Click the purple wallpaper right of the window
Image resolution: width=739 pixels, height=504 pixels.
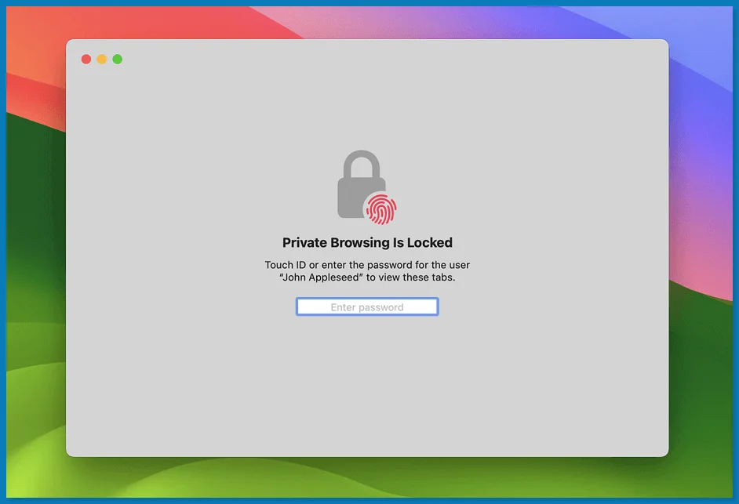(702, 157)
